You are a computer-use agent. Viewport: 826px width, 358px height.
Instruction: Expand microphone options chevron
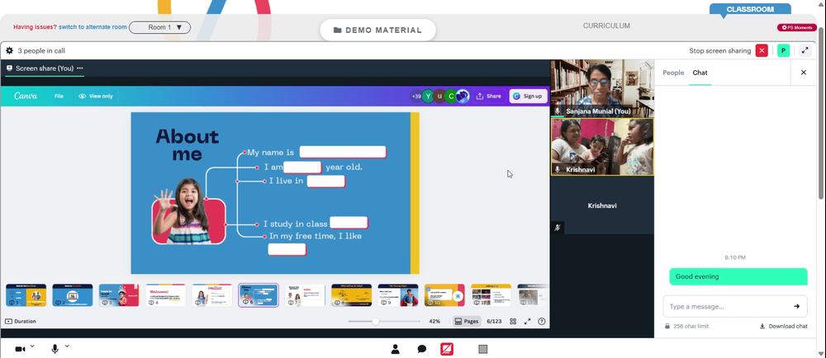tap(67, 346)
